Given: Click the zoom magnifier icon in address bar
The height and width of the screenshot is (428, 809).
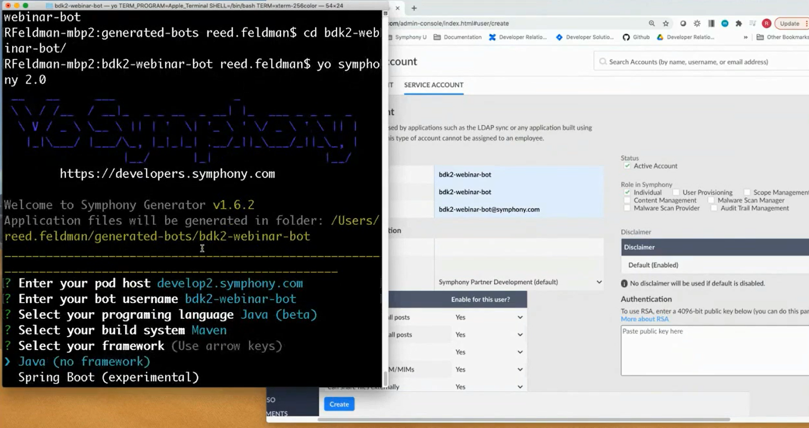Looking at the screenshot, I should (652, 23).
